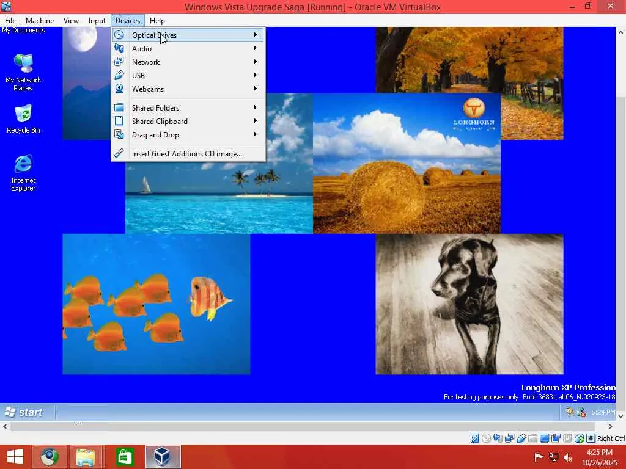
Task: Open File Explorer from host taskbar
Action: pyautogui.click(x=86, y=457)
